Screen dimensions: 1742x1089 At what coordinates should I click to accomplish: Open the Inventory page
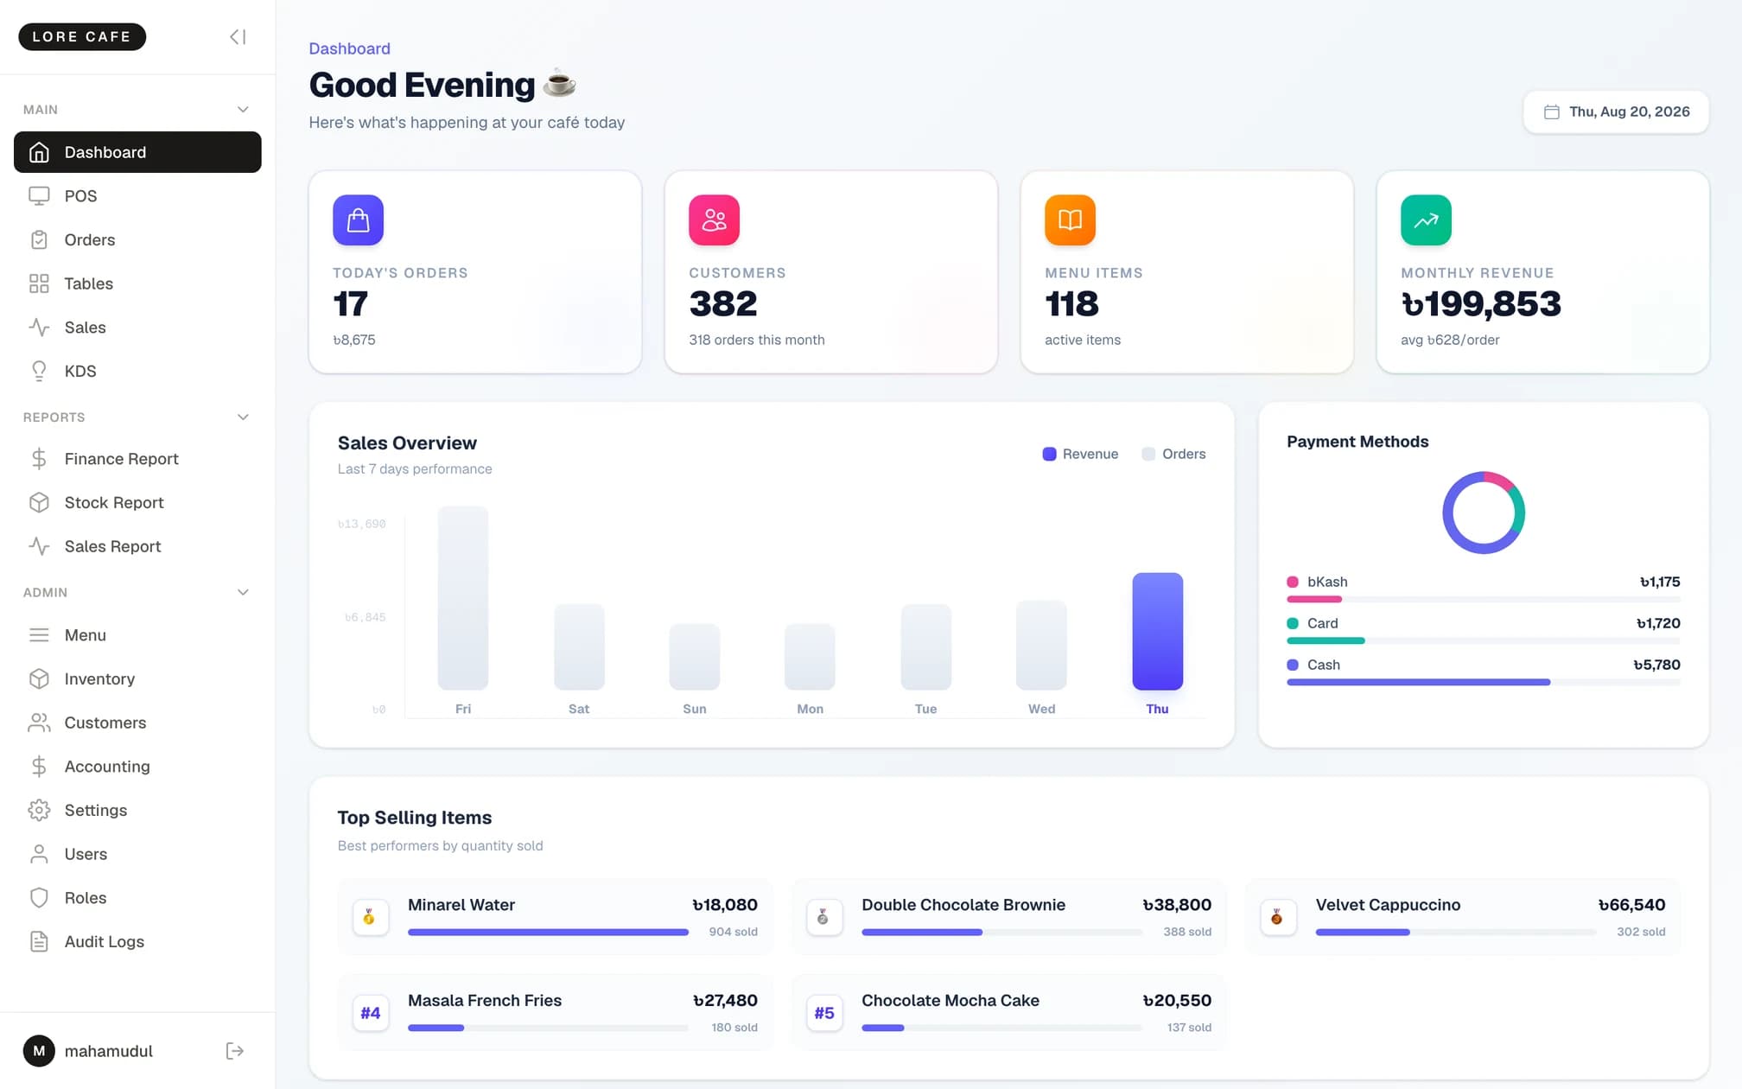click(x=137, y=679)
